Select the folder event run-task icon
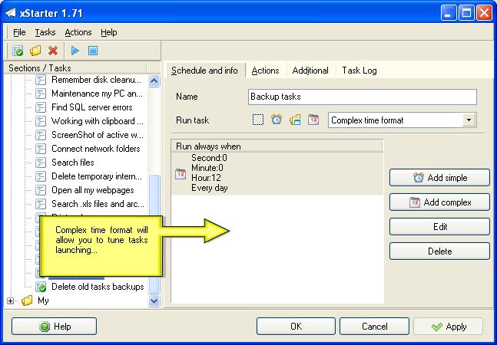Image resolution: width=497 pixels, height=345 pixels. tap(295, 120)
